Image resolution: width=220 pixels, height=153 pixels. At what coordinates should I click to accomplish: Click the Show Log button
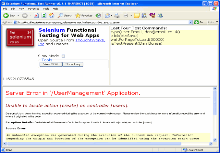click(x=73, y=64)
